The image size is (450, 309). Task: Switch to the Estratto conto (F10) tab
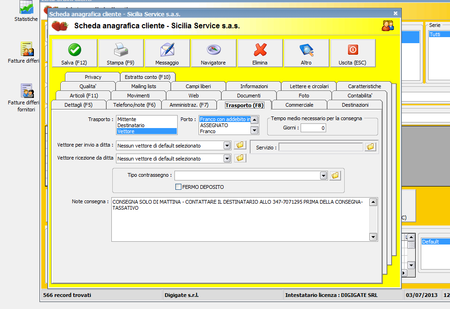pos(148,77)
